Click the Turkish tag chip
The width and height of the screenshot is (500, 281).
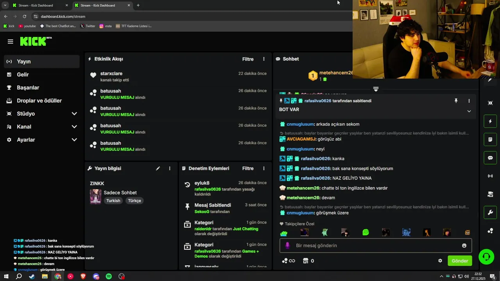(x=113, y=201)
